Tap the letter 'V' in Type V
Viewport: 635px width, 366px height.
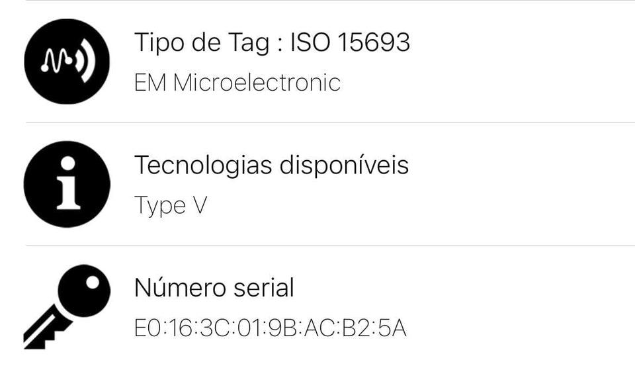(x=200, y=205)
